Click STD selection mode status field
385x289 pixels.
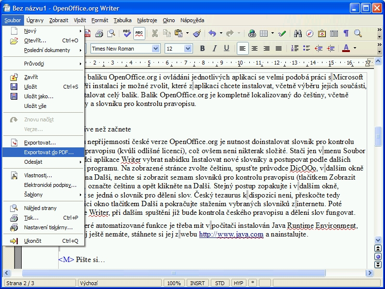(x=220, y=283)
